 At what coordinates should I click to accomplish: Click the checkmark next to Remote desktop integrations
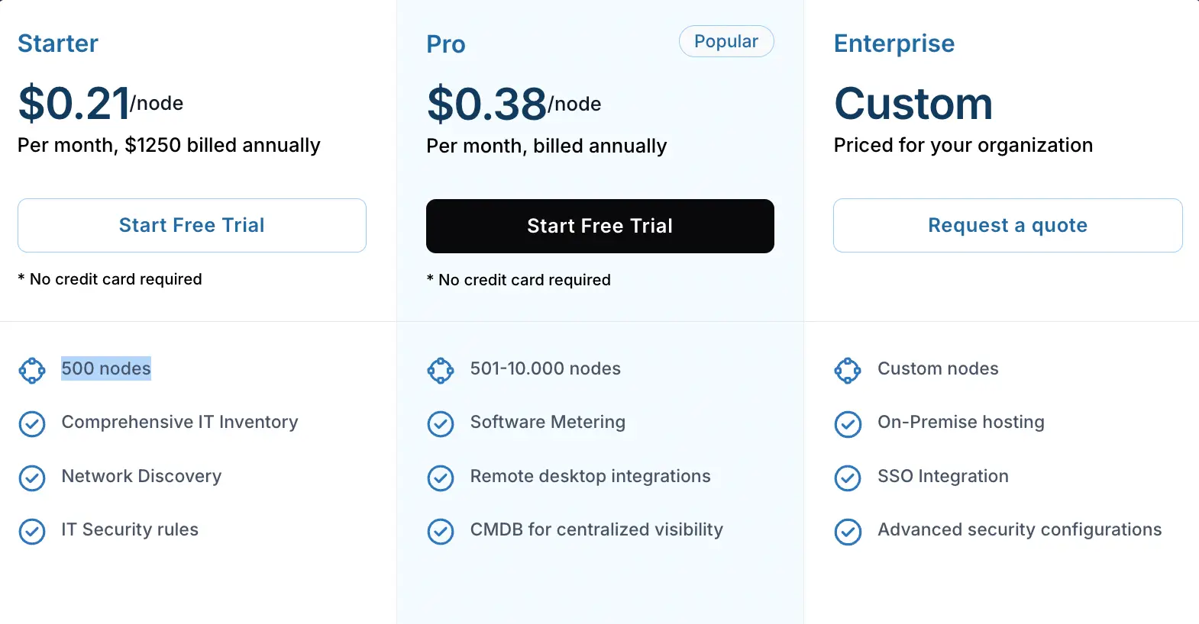[441, 478]
